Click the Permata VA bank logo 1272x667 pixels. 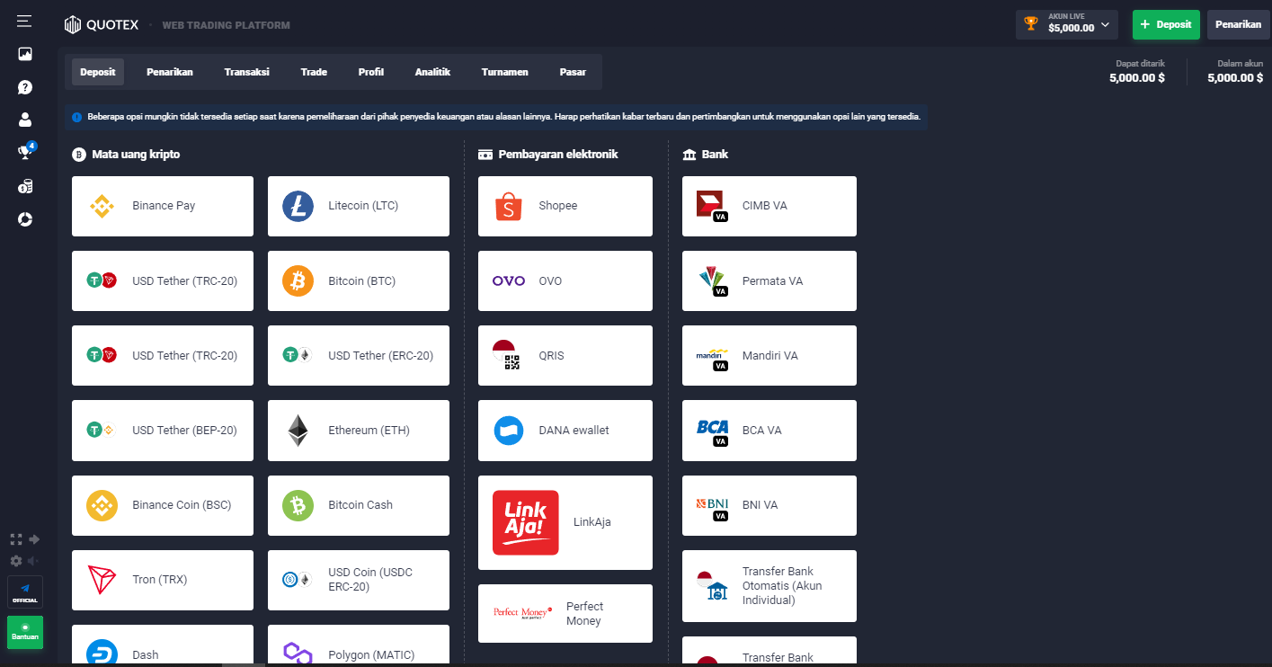point(713,280)
